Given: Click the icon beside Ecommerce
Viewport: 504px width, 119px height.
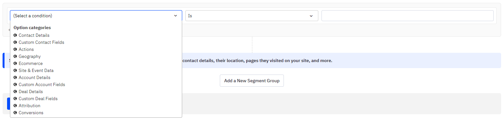Looking at the screenshot, I should pos(15,63).
